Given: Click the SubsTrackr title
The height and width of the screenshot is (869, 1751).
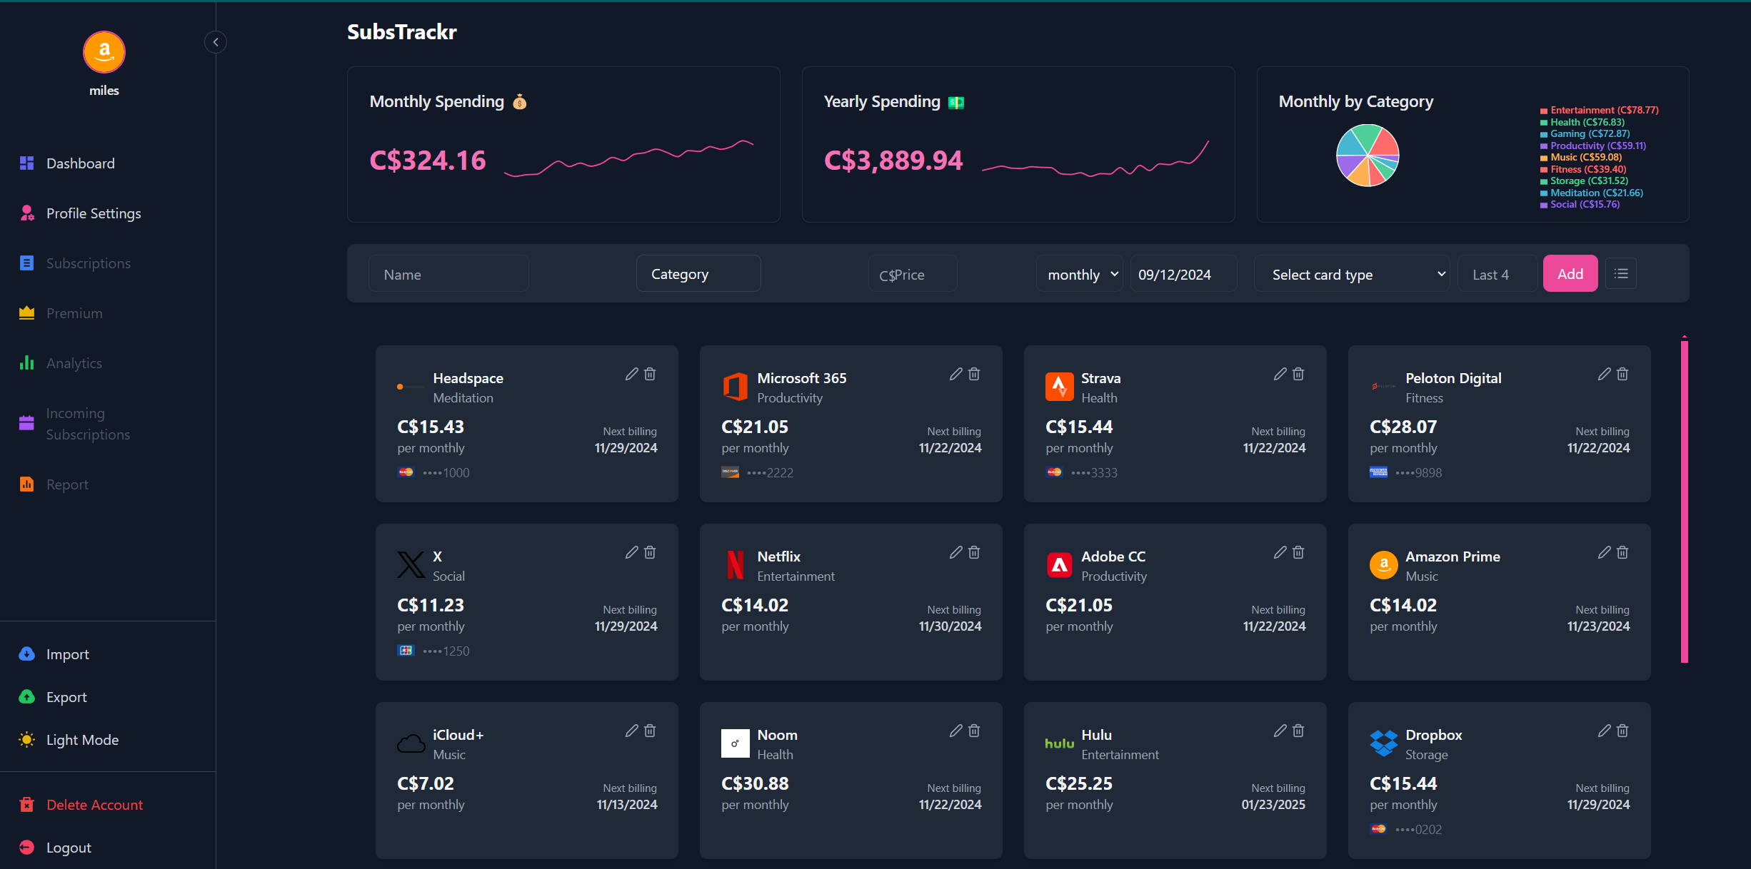Looking at the screenshot, I should coord(402,32).
